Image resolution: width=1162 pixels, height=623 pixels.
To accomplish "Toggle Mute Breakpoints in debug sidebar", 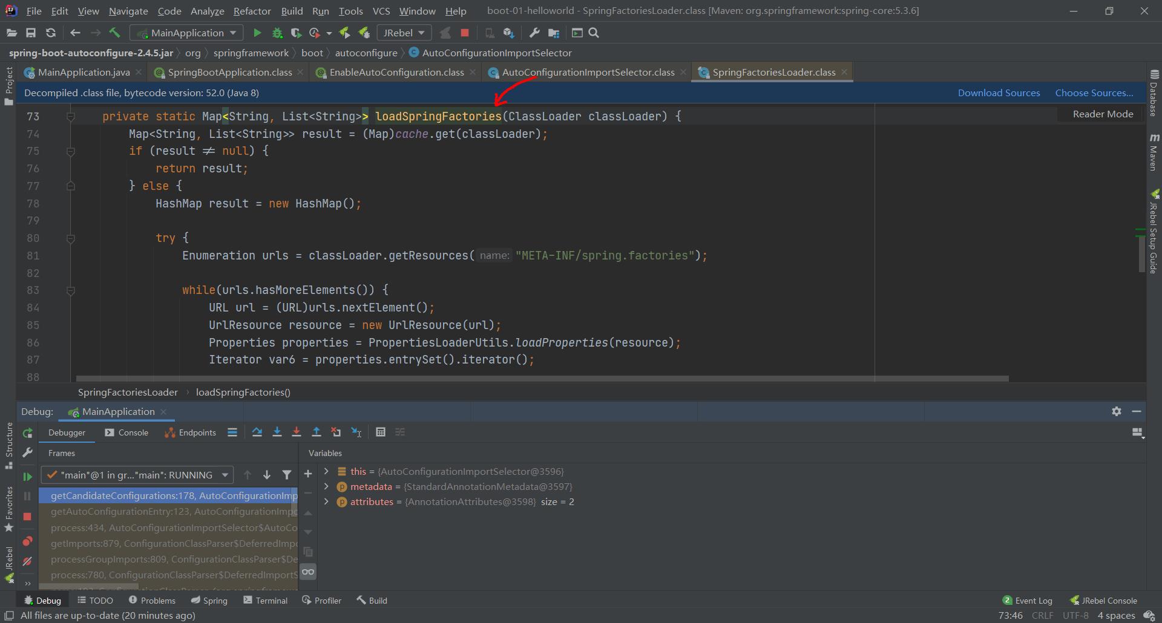I will tap(27, 561).
